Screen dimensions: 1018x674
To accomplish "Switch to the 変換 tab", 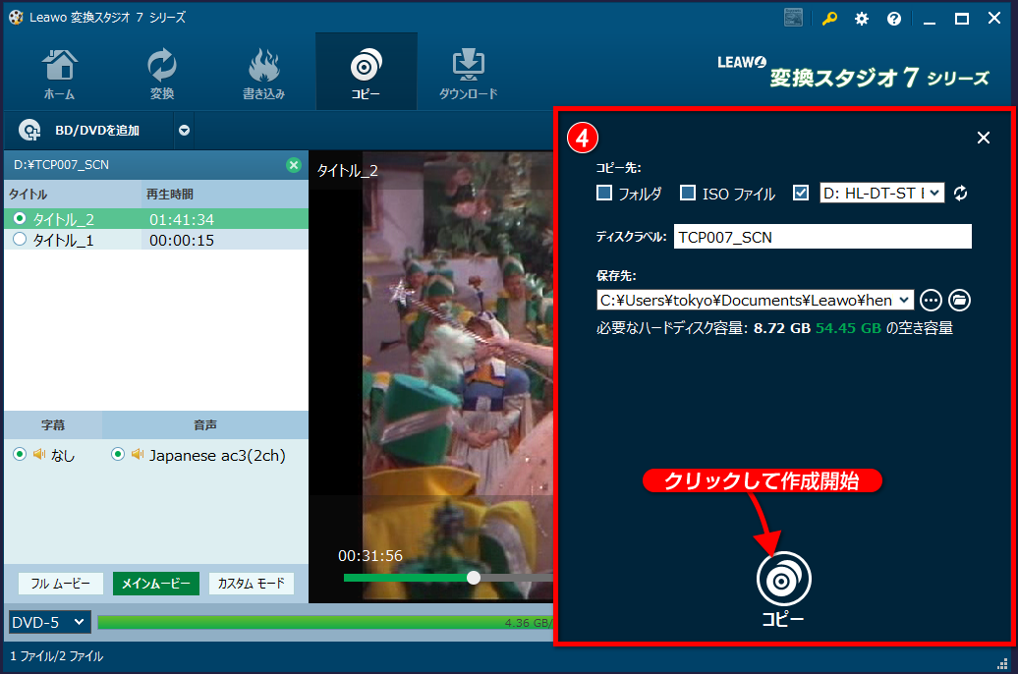I will (x=161, y=69).
